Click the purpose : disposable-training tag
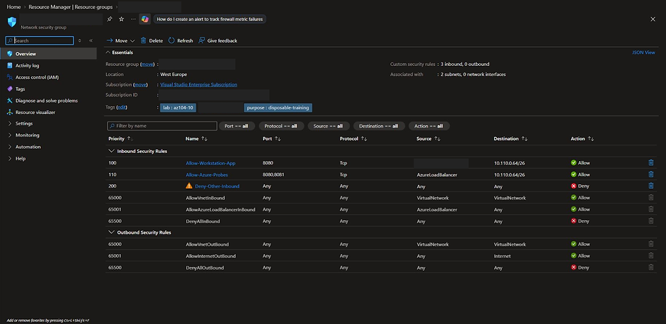This screenshot has width=666, height=324. [278, 108]
